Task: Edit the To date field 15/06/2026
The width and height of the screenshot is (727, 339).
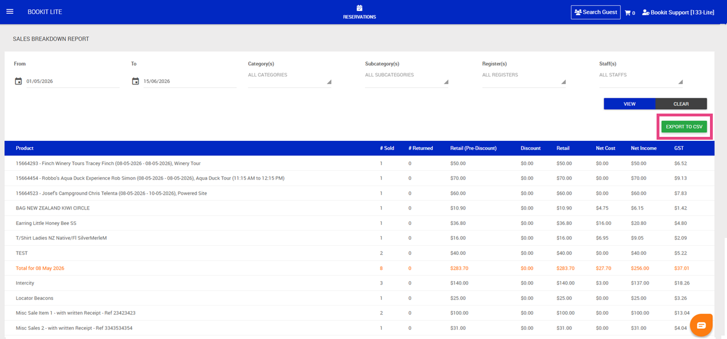Action: tap(190, 81)
